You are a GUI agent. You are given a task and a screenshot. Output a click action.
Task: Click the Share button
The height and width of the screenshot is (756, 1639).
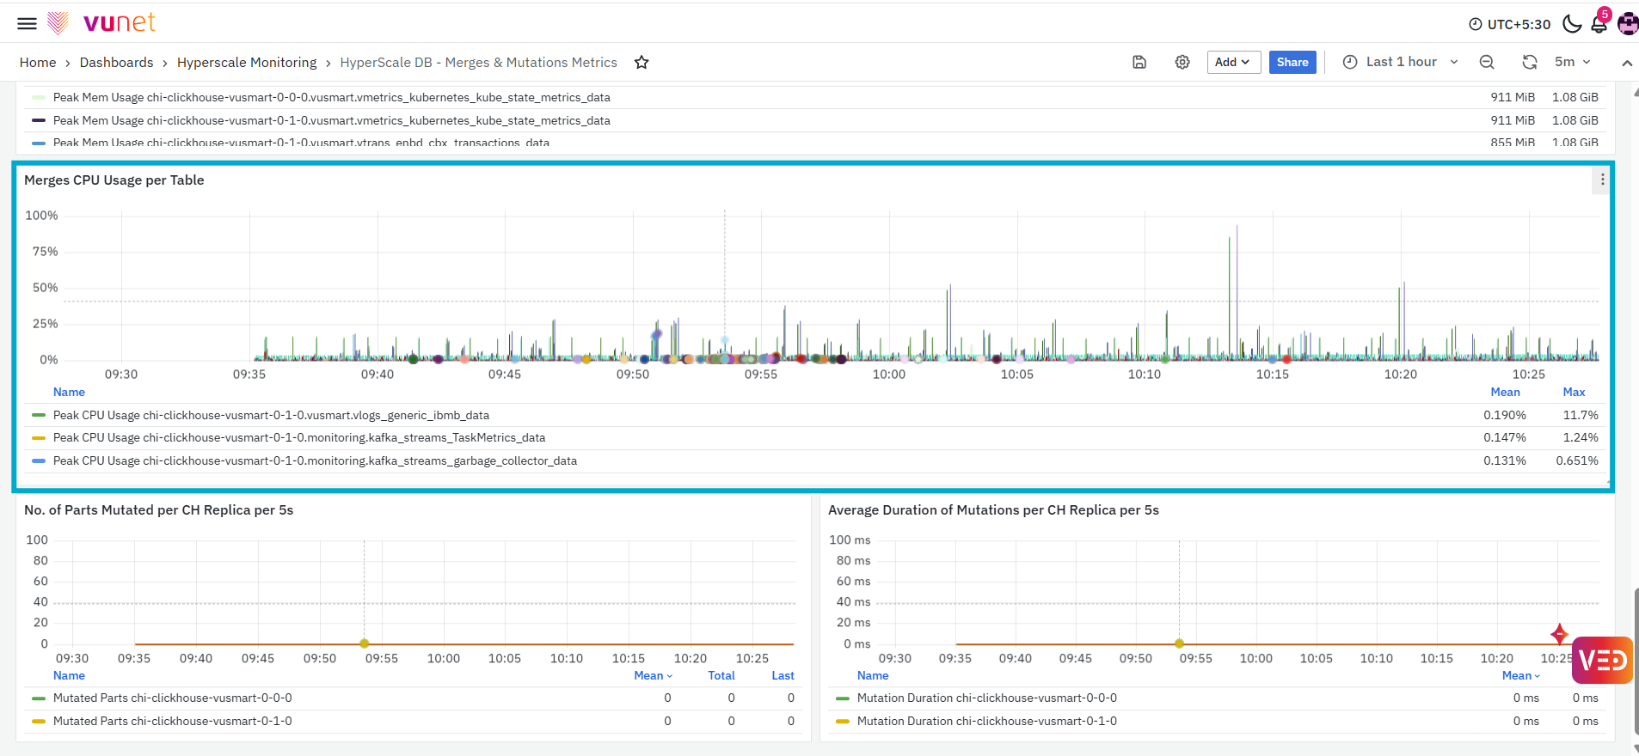pos(1292,62)
